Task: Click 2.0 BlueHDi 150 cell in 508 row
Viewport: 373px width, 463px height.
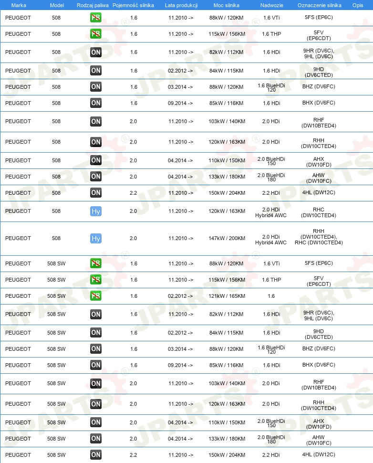Action: (x=271, y=161)
